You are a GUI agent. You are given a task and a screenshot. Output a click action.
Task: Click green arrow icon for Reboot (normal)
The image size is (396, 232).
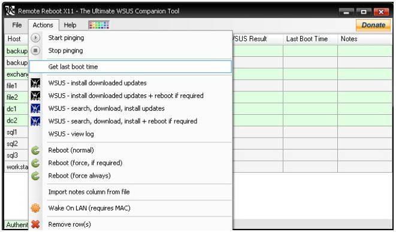(35, 150)
